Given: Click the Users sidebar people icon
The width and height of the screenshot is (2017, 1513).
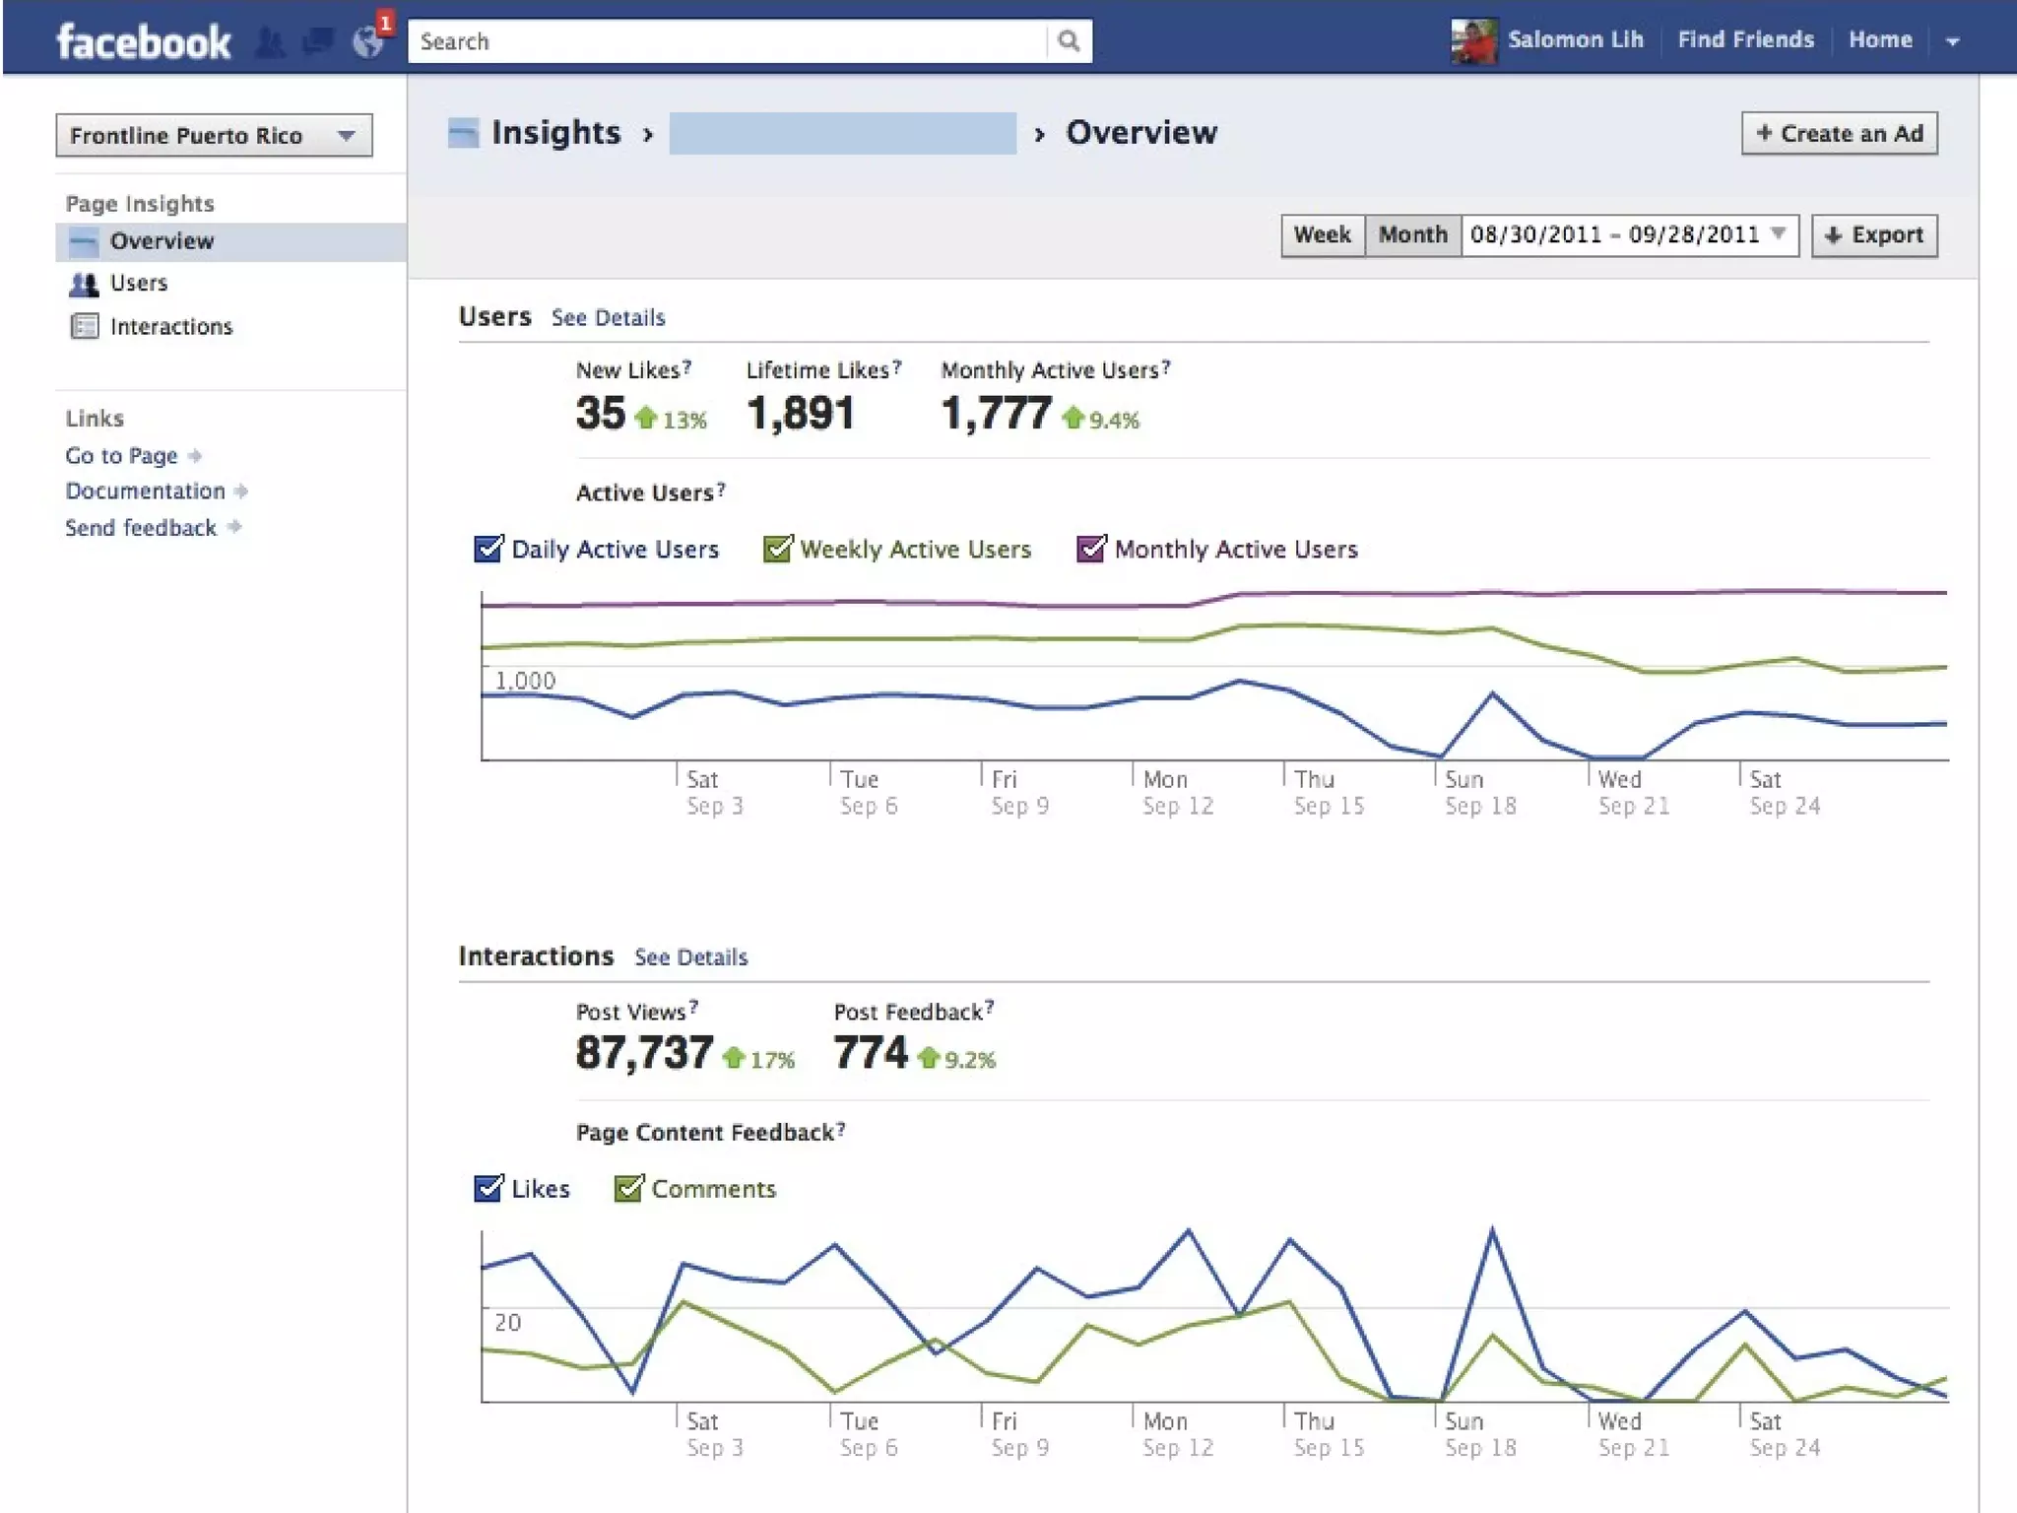Looking at the screenshot, I should click(85, 285).
